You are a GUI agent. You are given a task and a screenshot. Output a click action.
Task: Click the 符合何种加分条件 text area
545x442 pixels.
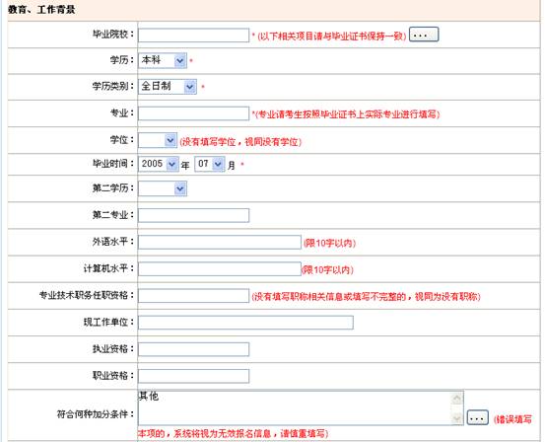point(301,407)
